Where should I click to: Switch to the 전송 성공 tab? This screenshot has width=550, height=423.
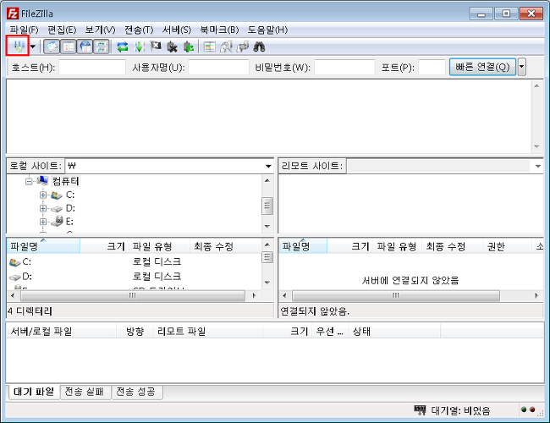click(136, 392)
